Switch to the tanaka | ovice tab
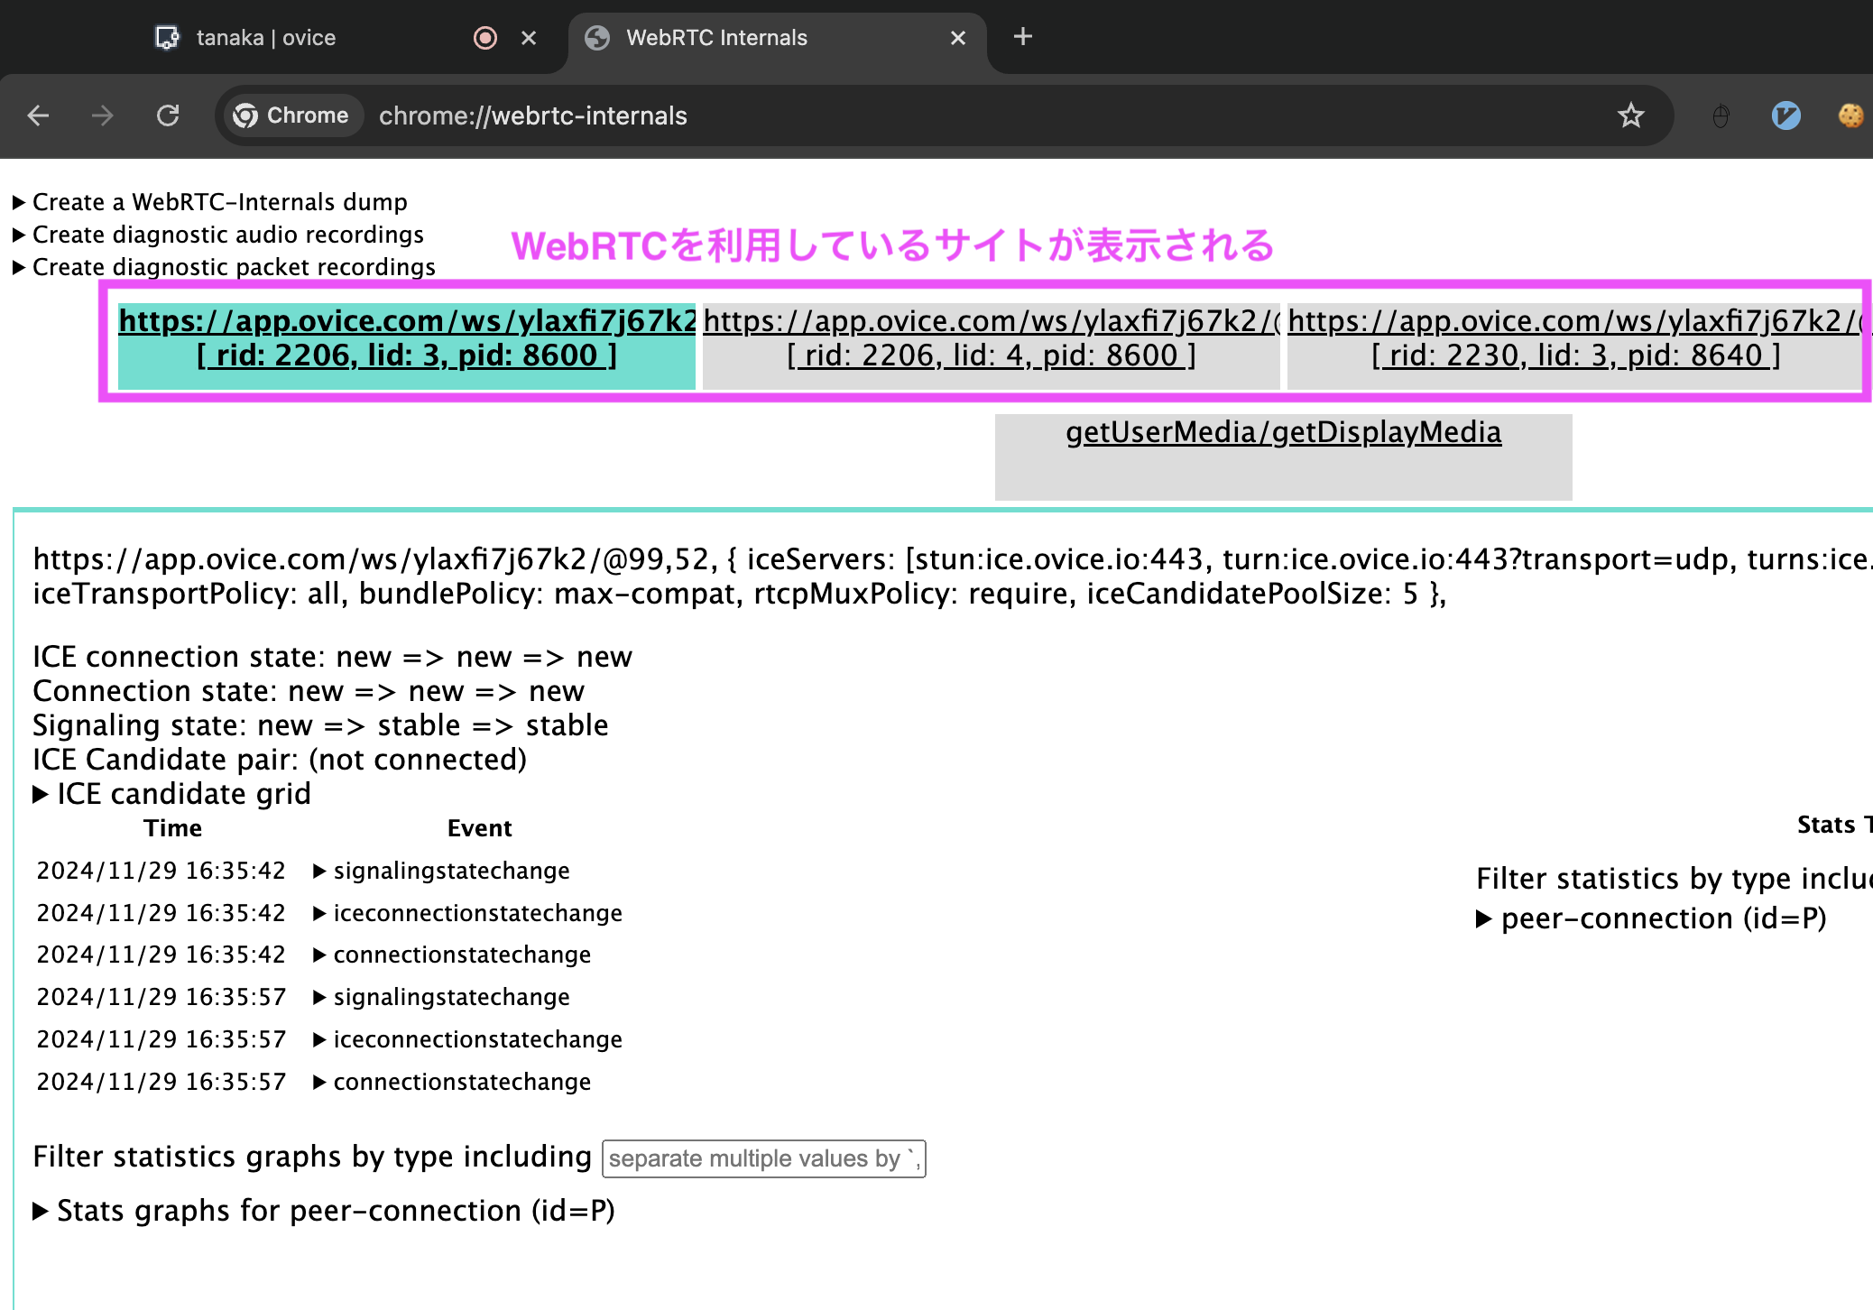This screenshot has height=1310, width=1873. (x=266, y=37)
